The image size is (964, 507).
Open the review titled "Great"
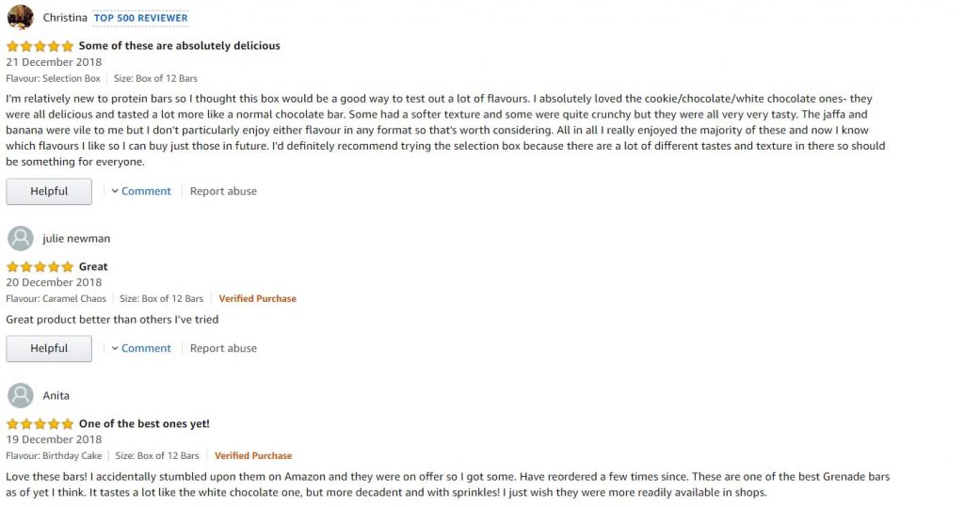pyautogui.click(x=93, y=267)
